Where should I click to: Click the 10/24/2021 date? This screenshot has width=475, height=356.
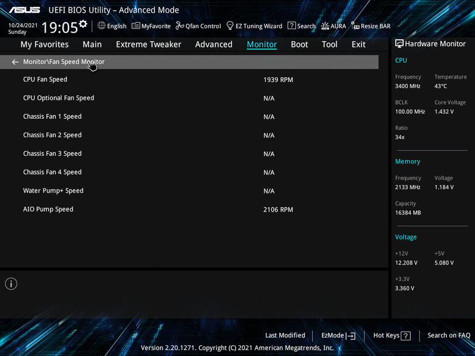pyautogui.click(x=23, y=26)
